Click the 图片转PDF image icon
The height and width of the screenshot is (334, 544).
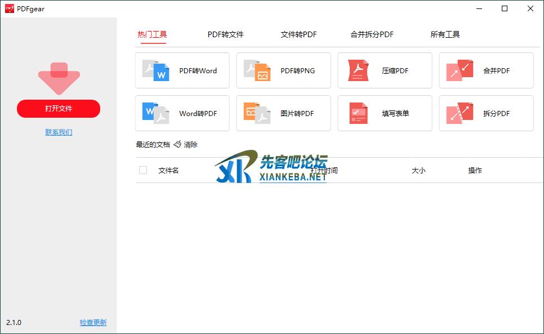257,113
